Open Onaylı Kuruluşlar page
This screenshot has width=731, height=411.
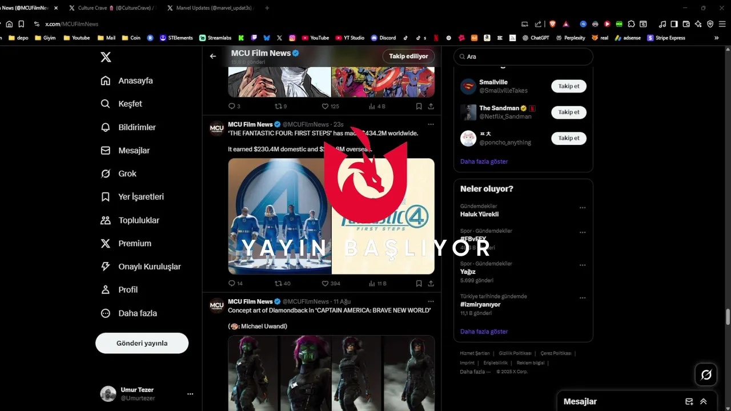click(x=140, y=267)
